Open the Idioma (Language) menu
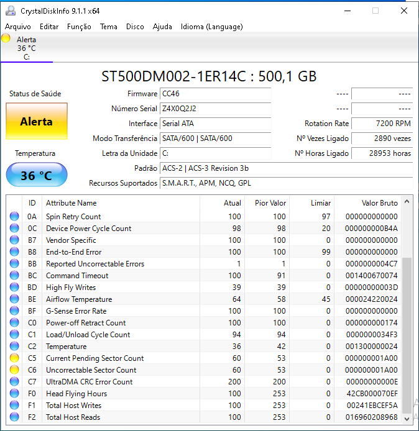This screenshot has height=431, width=419. [x=211, y=27]
